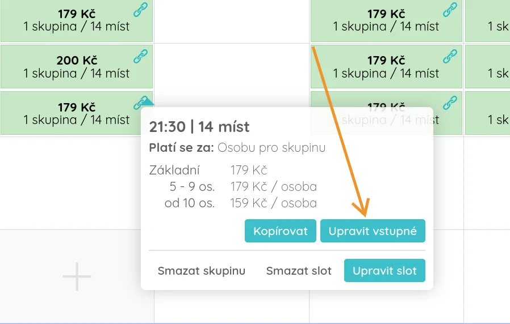Open the cut-off top-row slot at right edge
510x324 pixels.
coord(488,20)
